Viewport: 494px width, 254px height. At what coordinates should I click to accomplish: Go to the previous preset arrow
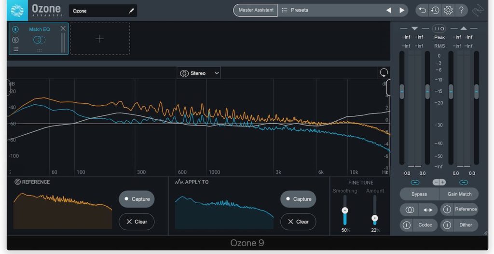(x=389, y=11)
